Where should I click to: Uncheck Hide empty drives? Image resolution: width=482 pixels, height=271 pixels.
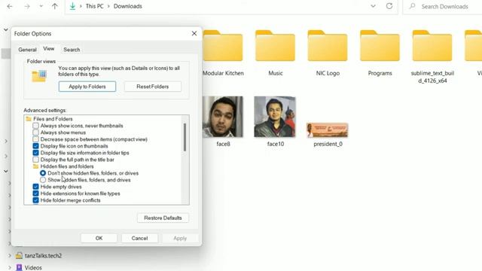(35, 187)
